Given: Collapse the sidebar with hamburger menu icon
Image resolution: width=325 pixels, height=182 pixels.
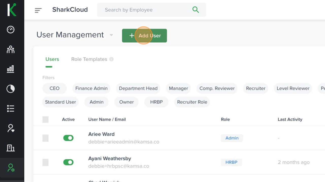Looking at the screenshot, I should coord(38,10).
